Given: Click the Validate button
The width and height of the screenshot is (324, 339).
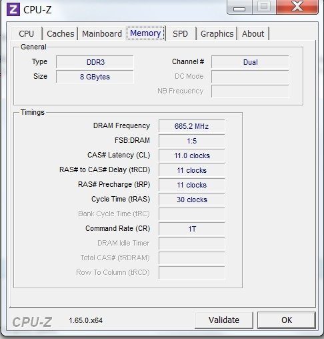Looking at the screenshot, I should pyautogui.click(x=224, y=320).
